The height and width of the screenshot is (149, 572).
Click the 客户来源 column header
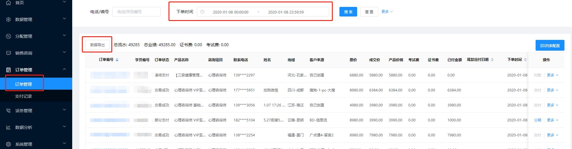coord(317,60)
